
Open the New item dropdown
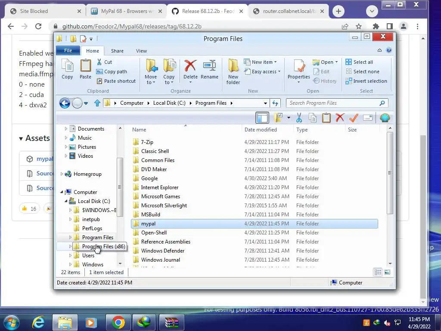click(260, 62)
